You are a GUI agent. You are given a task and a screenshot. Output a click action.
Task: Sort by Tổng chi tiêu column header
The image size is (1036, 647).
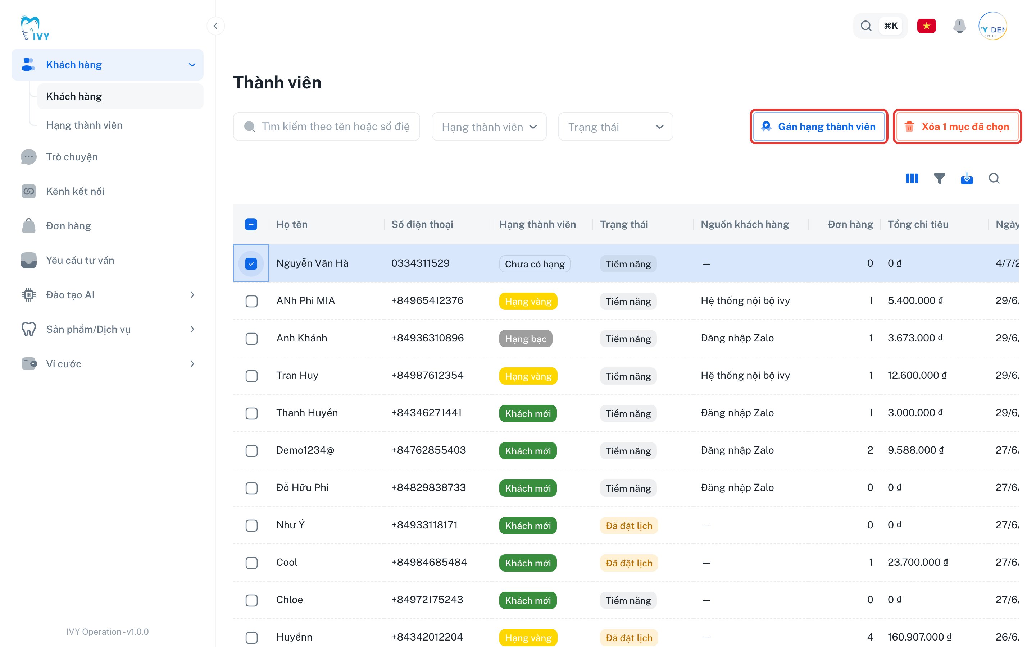tap(918, 224)
